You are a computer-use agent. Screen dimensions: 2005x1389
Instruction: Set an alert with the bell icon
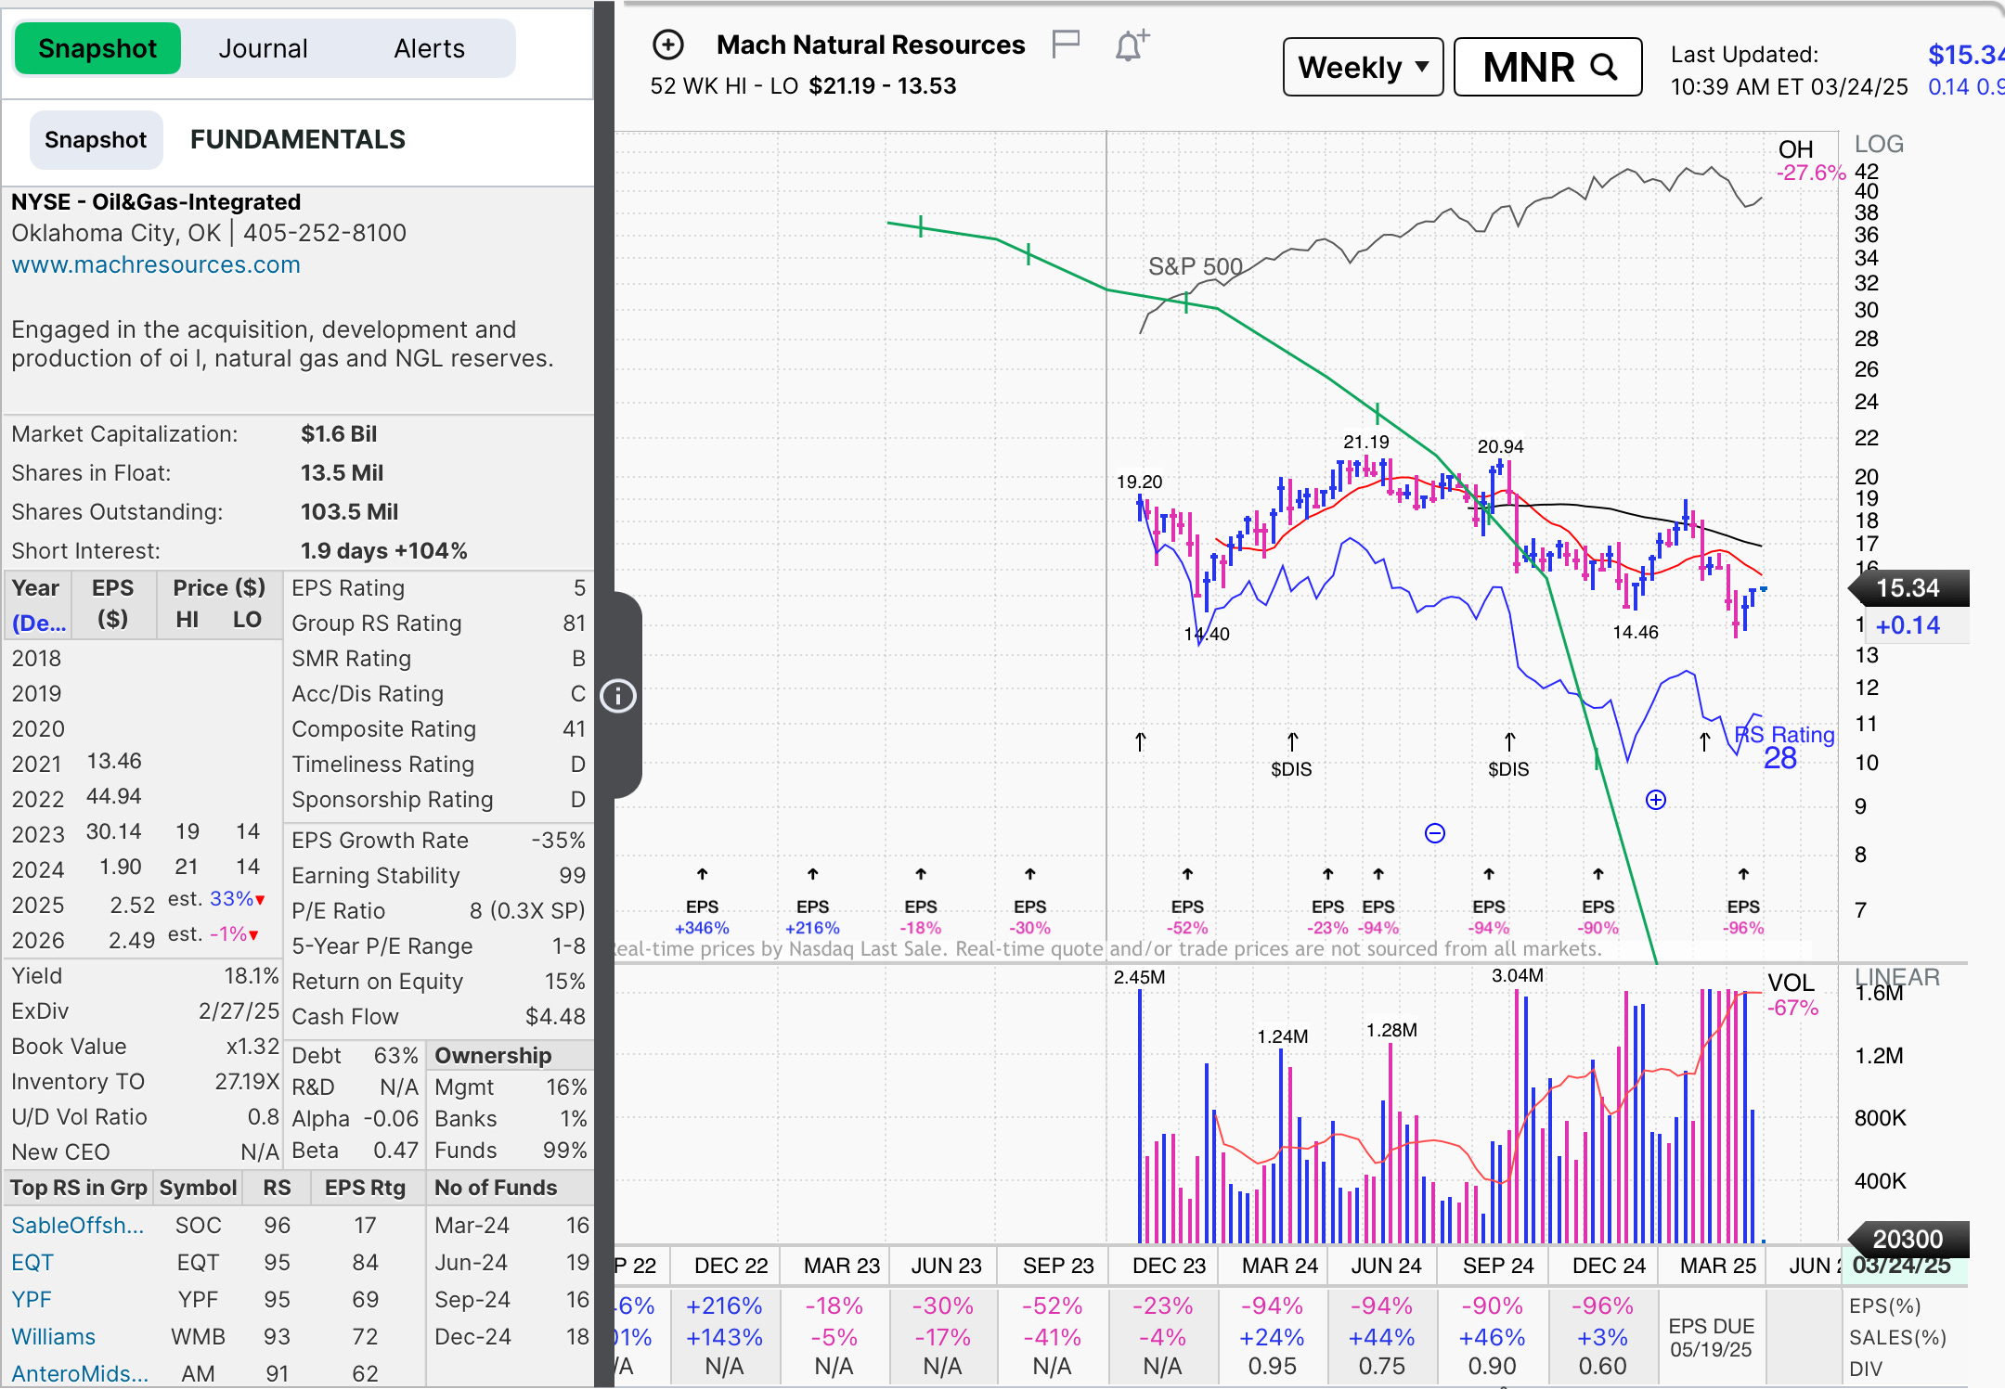(x=1132, y=45)
